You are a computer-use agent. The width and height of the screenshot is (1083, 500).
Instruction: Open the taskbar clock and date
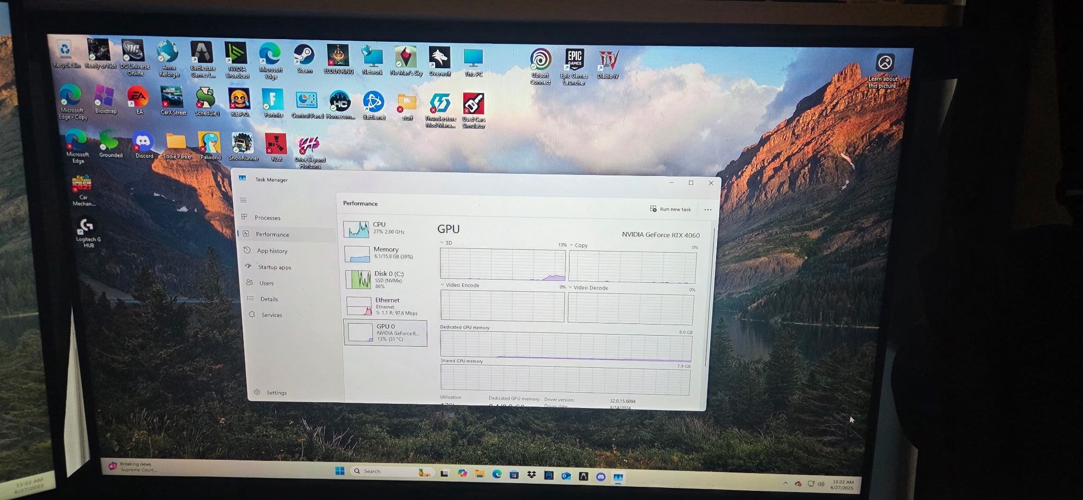click(842, 485)
